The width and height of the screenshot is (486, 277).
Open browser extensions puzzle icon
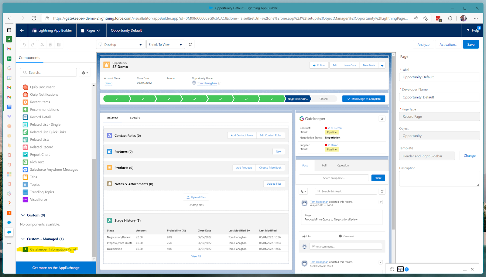(450, 18)
